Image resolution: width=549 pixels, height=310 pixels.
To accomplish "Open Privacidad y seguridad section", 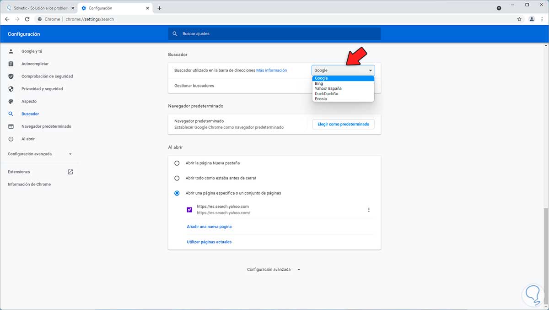I will [42, 89].
